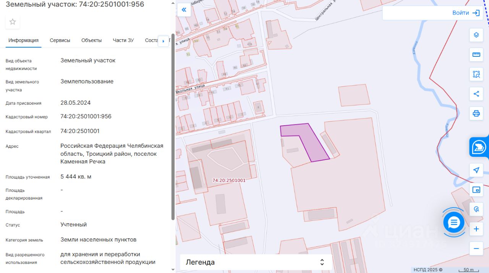Click the date value 28.05.2024
Viewport: 489px width, 273px height.
(75, 103)
